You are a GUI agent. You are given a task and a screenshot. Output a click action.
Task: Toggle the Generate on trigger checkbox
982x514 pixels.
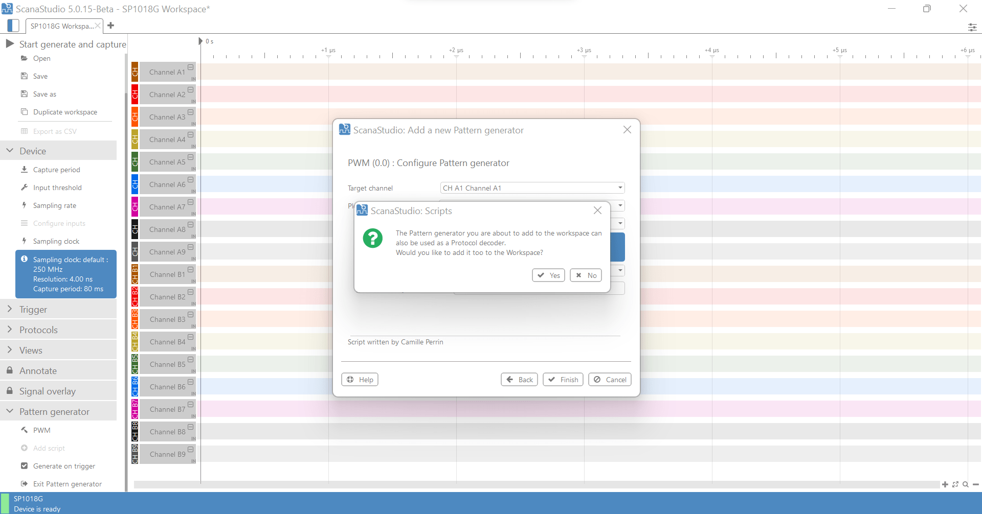(x=24, y=466)
